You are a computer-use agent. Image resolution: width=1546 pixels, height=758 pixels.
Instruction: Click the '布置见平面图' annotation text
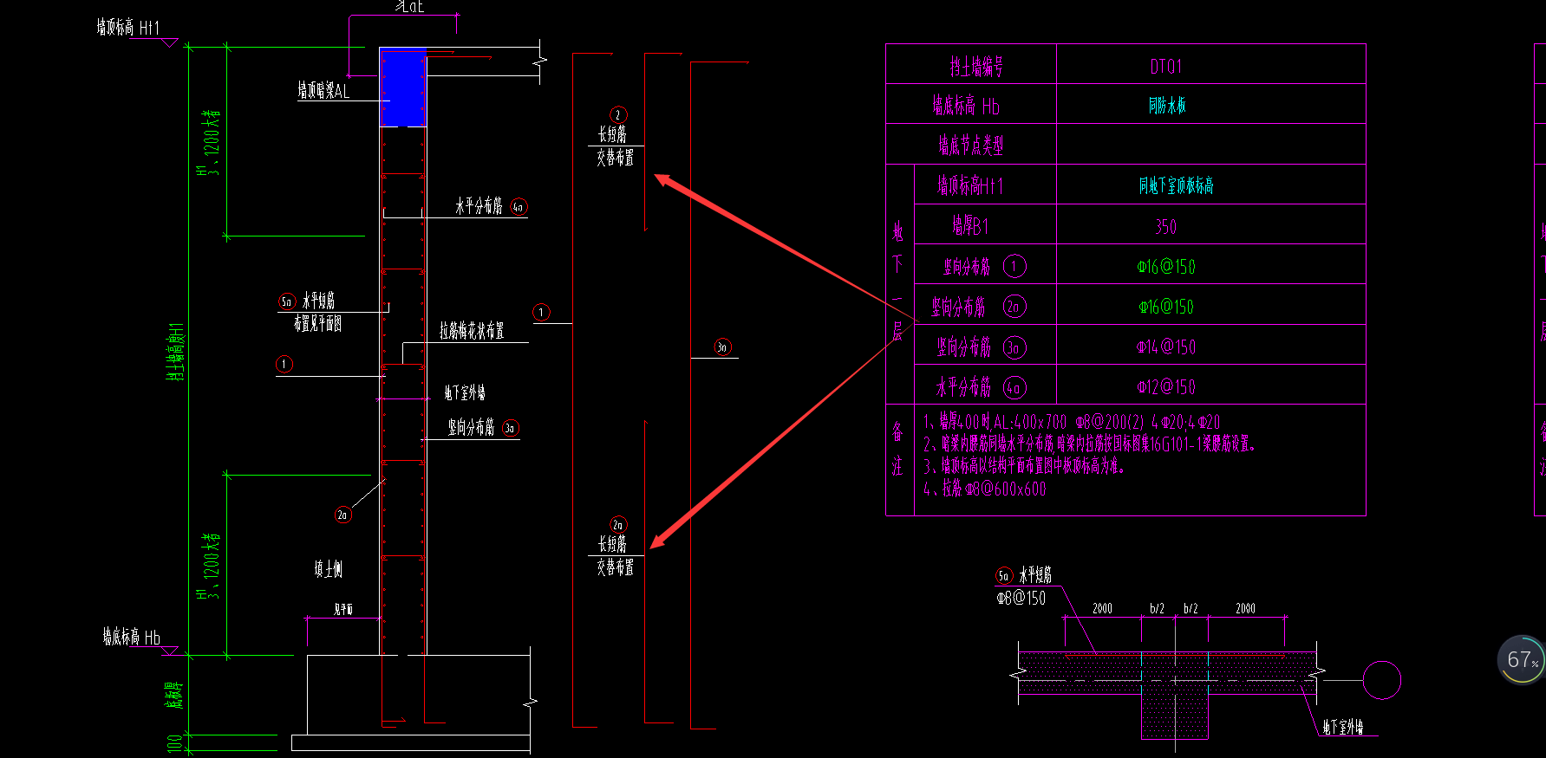(x=317, y=323)
